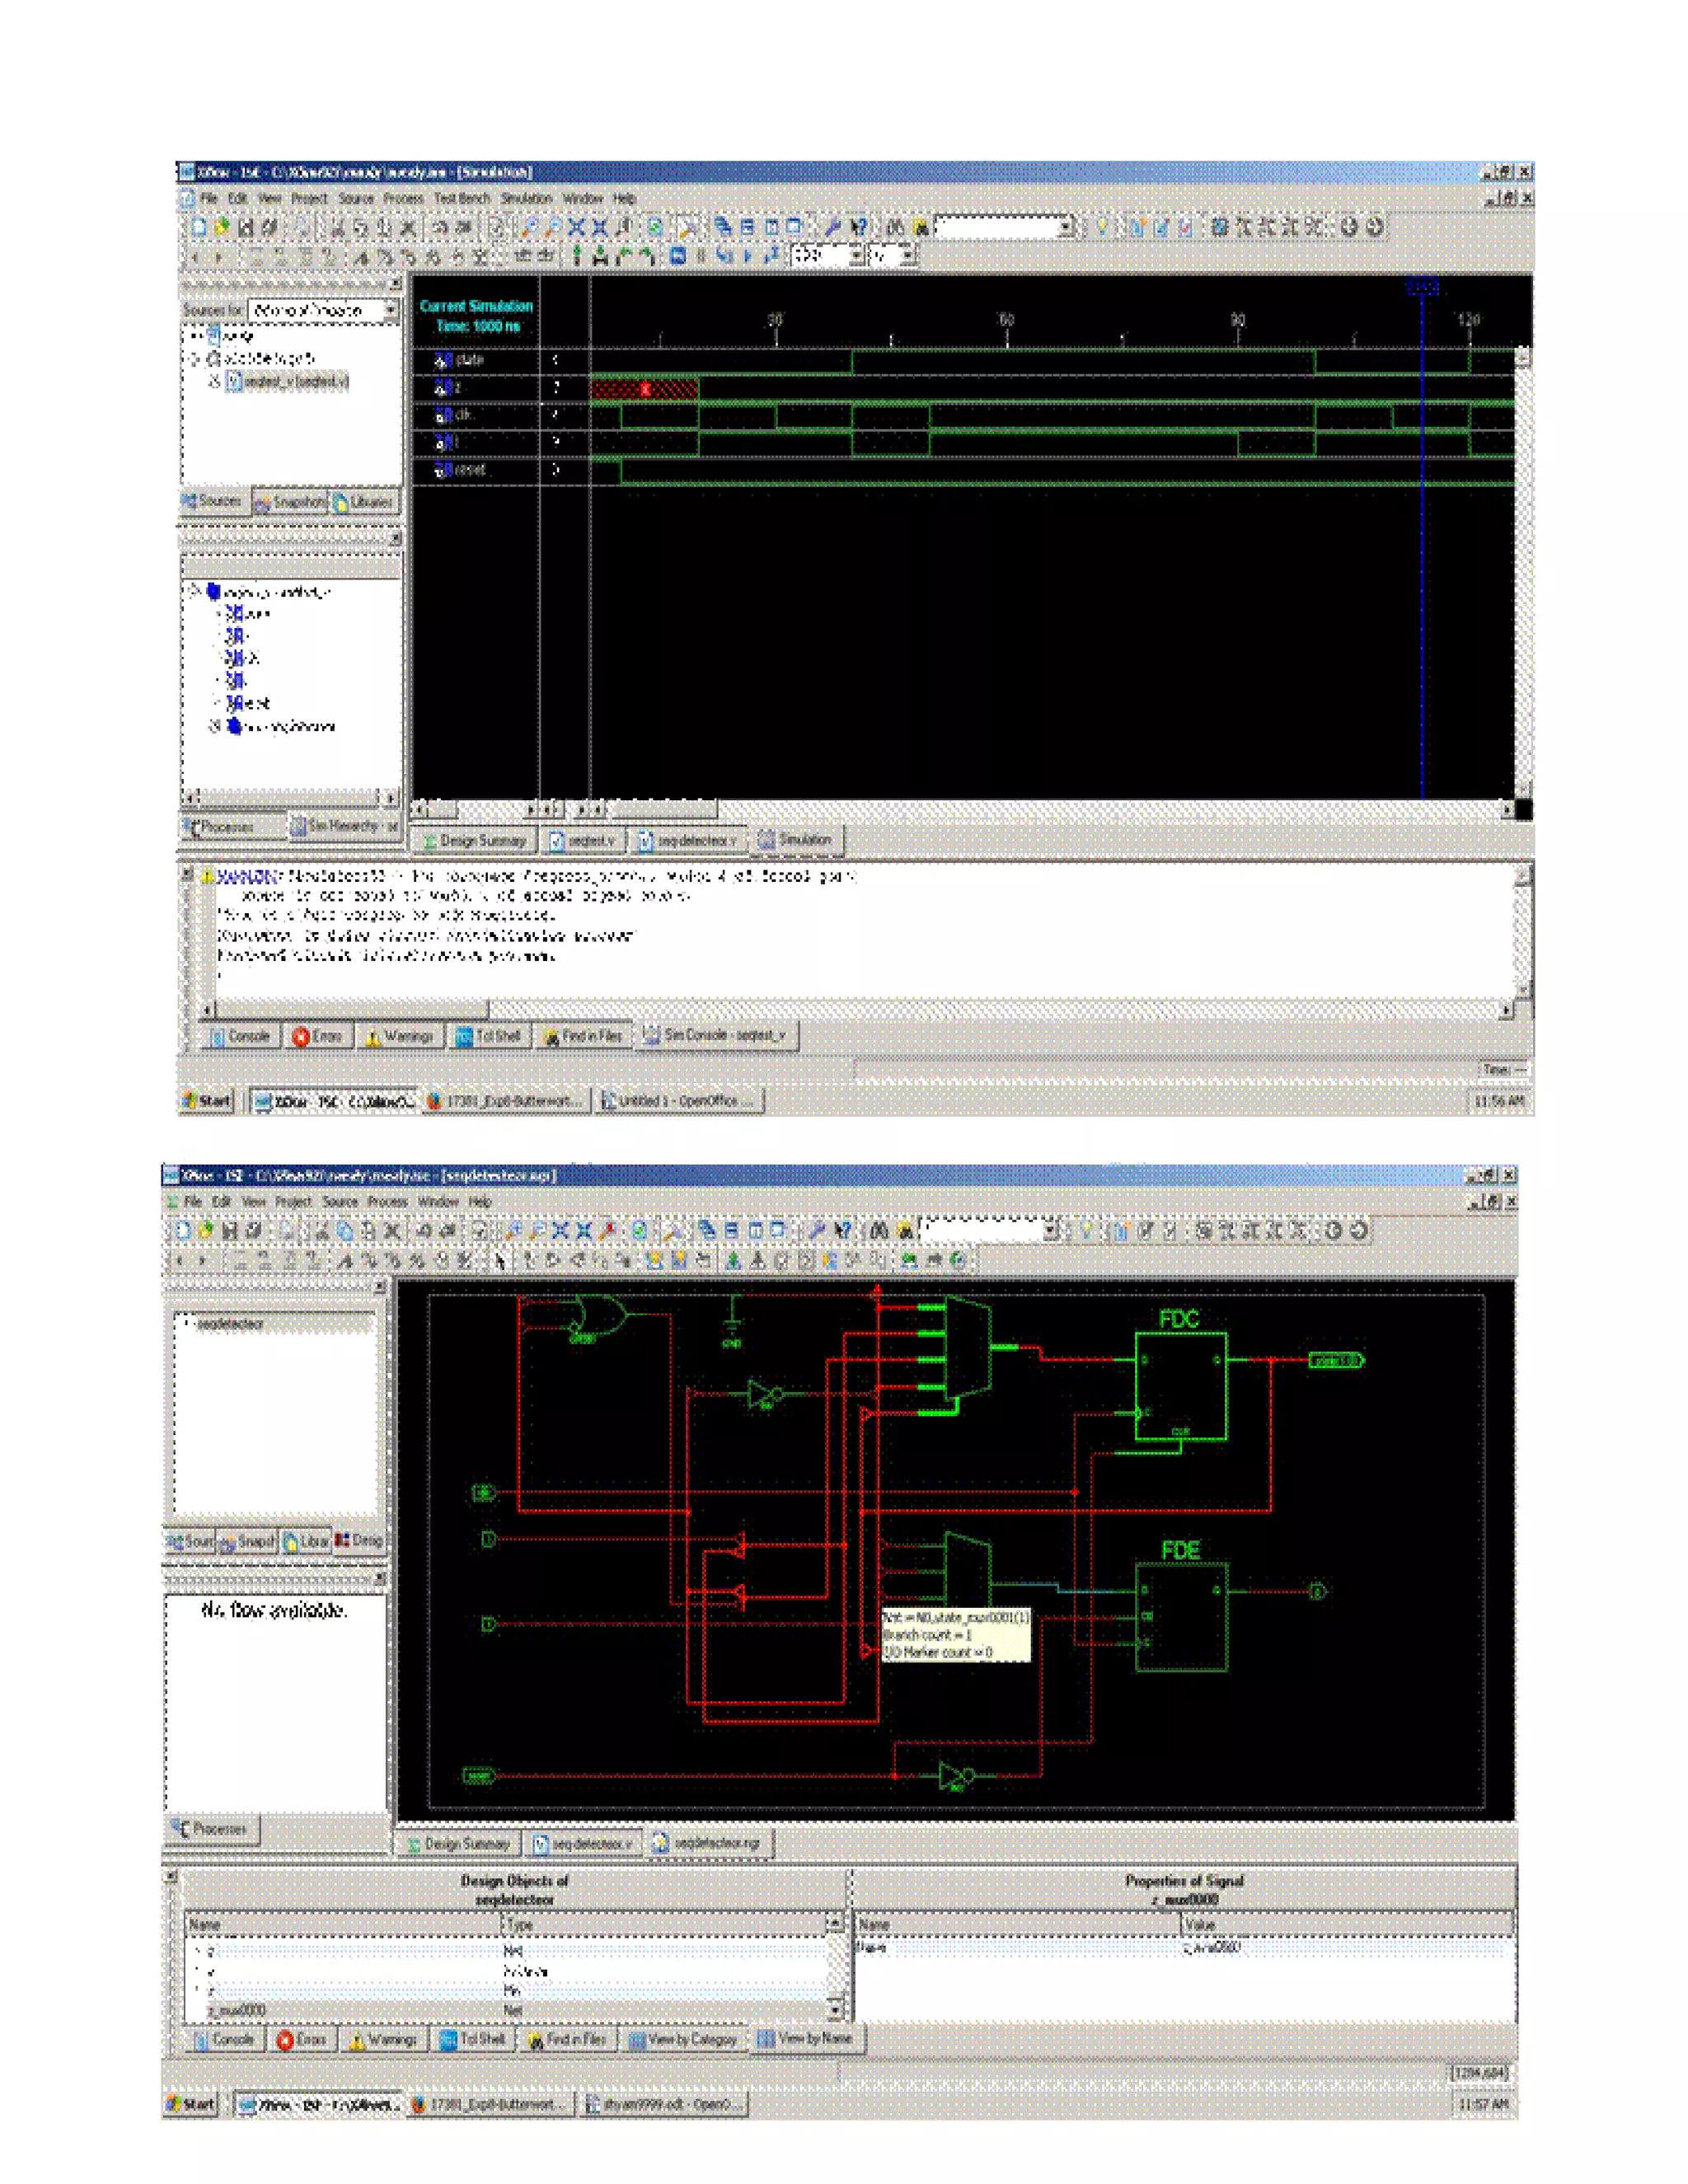Click the blue time cursor in waveform

click(1422, 600)
